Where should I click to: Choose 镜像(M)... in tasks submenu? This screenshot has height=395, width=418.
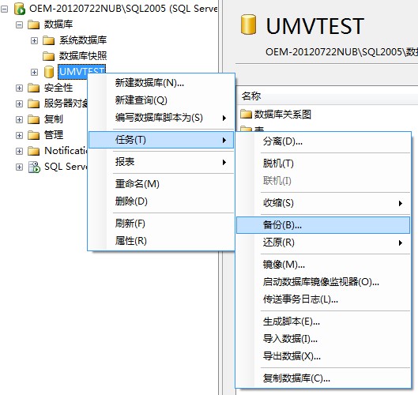(323, 265)
